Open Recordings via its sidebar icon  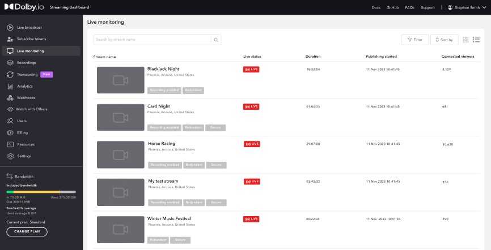click(x=10, y=63)
